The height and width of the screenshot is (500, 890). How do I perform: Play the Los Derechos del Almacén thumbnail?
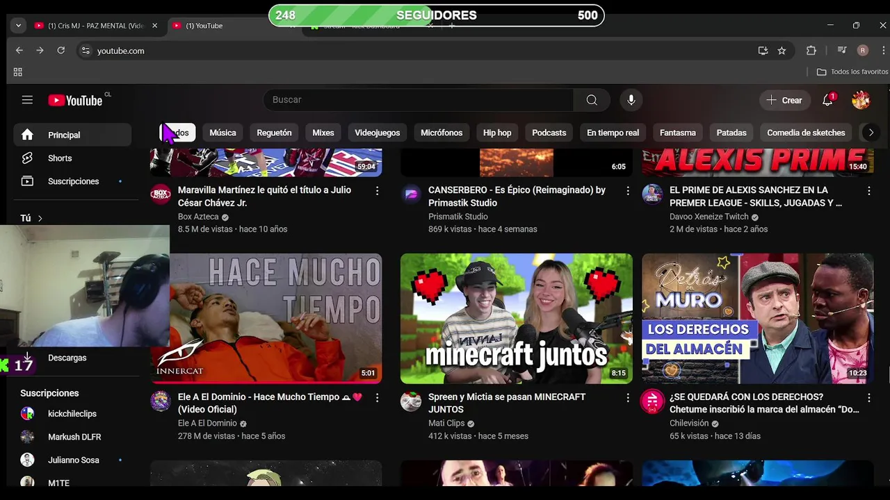click(758, 318)
